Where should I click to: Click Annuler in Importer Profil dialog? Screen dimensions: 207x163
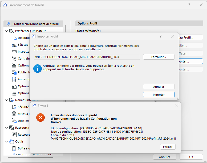coord(159,87)
